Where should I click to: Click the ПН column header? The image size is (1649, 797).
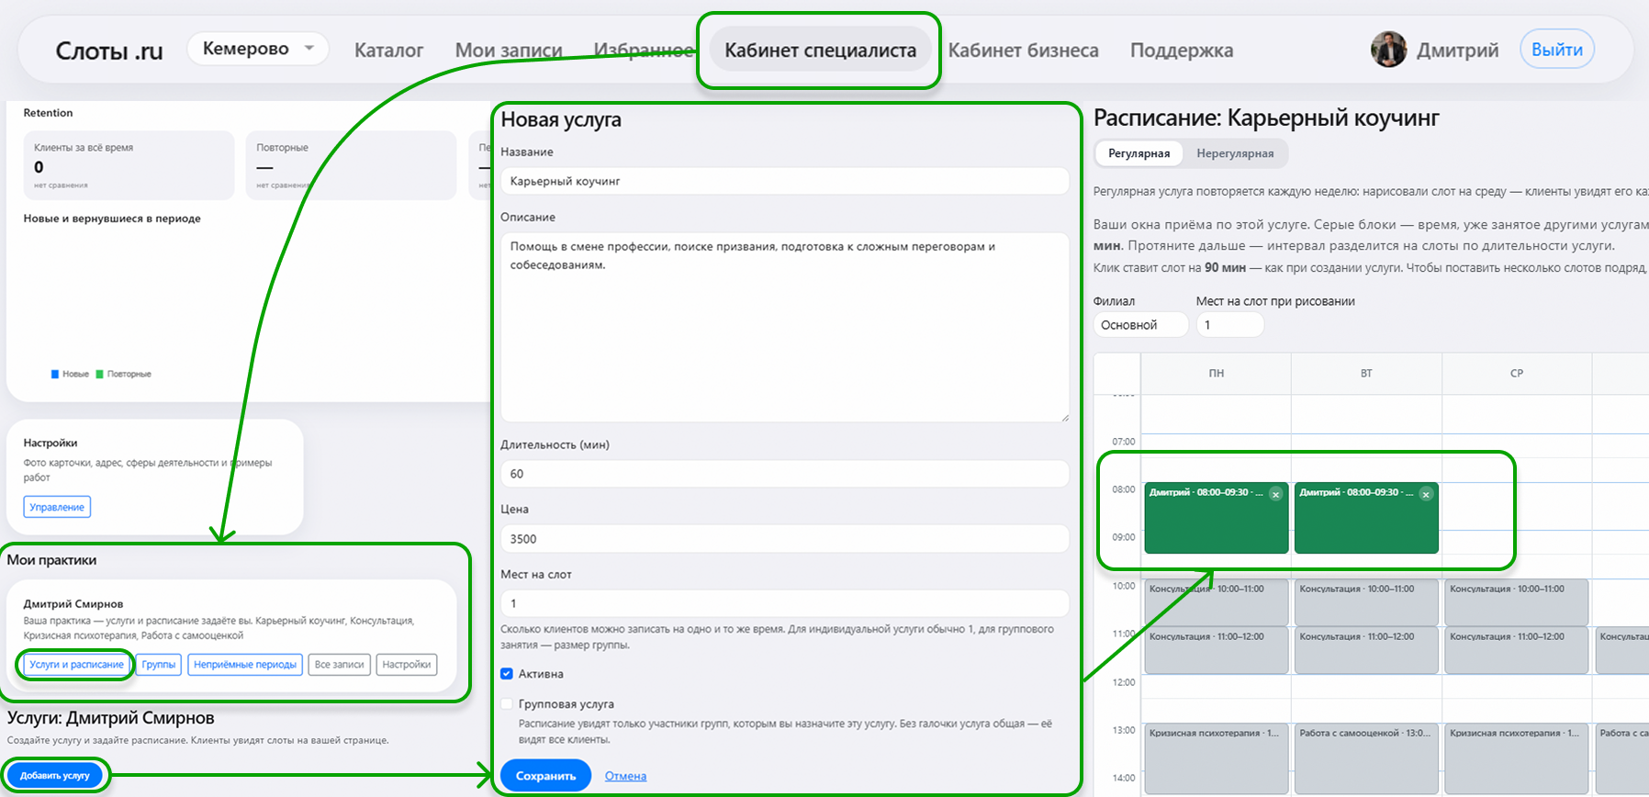[1217, 374]
